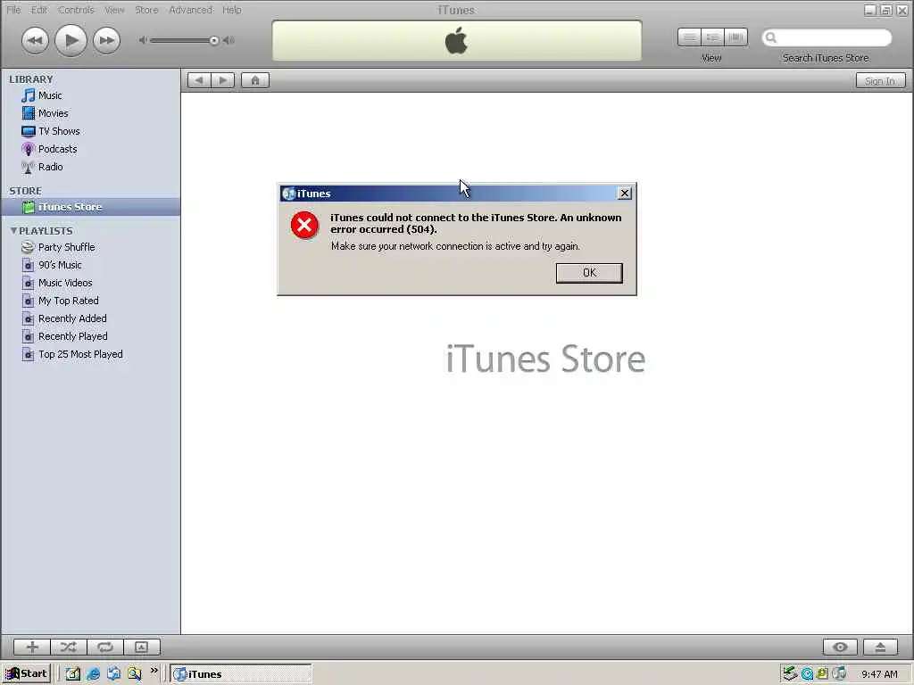
Task: Click the add playlist plus button
Action: pyautogui.click(x=32, y=647)
